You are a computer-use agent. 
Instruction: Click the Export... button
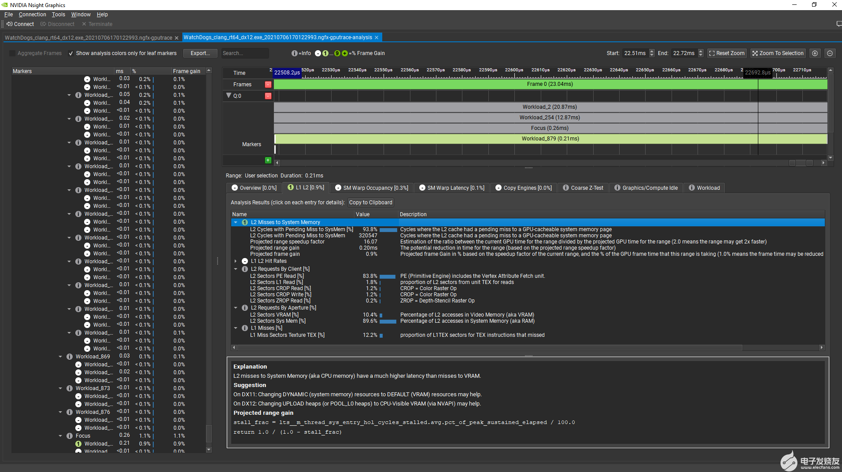tap(200, 53)
